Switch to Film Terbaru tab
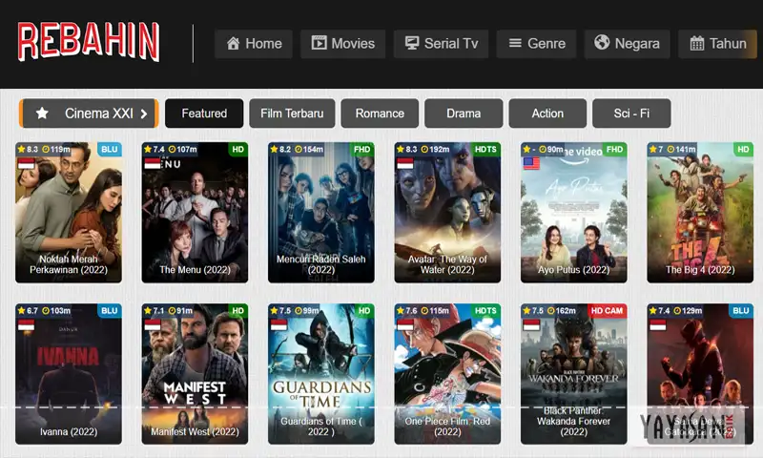The image size is (763, 458). click(292, 114)
